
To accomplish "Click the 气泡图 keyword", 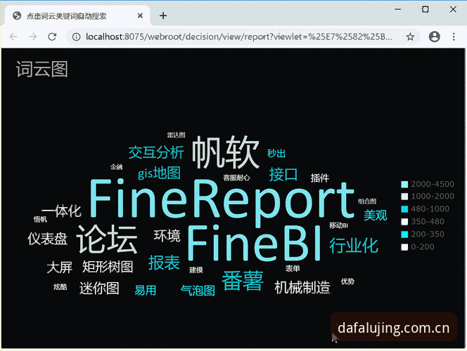I will 198,291.
